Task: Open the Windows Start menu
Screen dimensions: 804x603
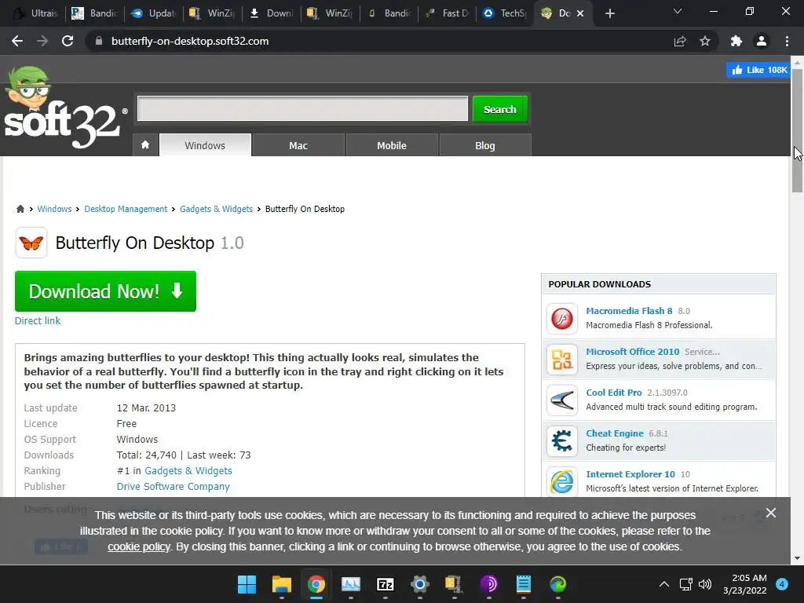Action: [247, 584]
